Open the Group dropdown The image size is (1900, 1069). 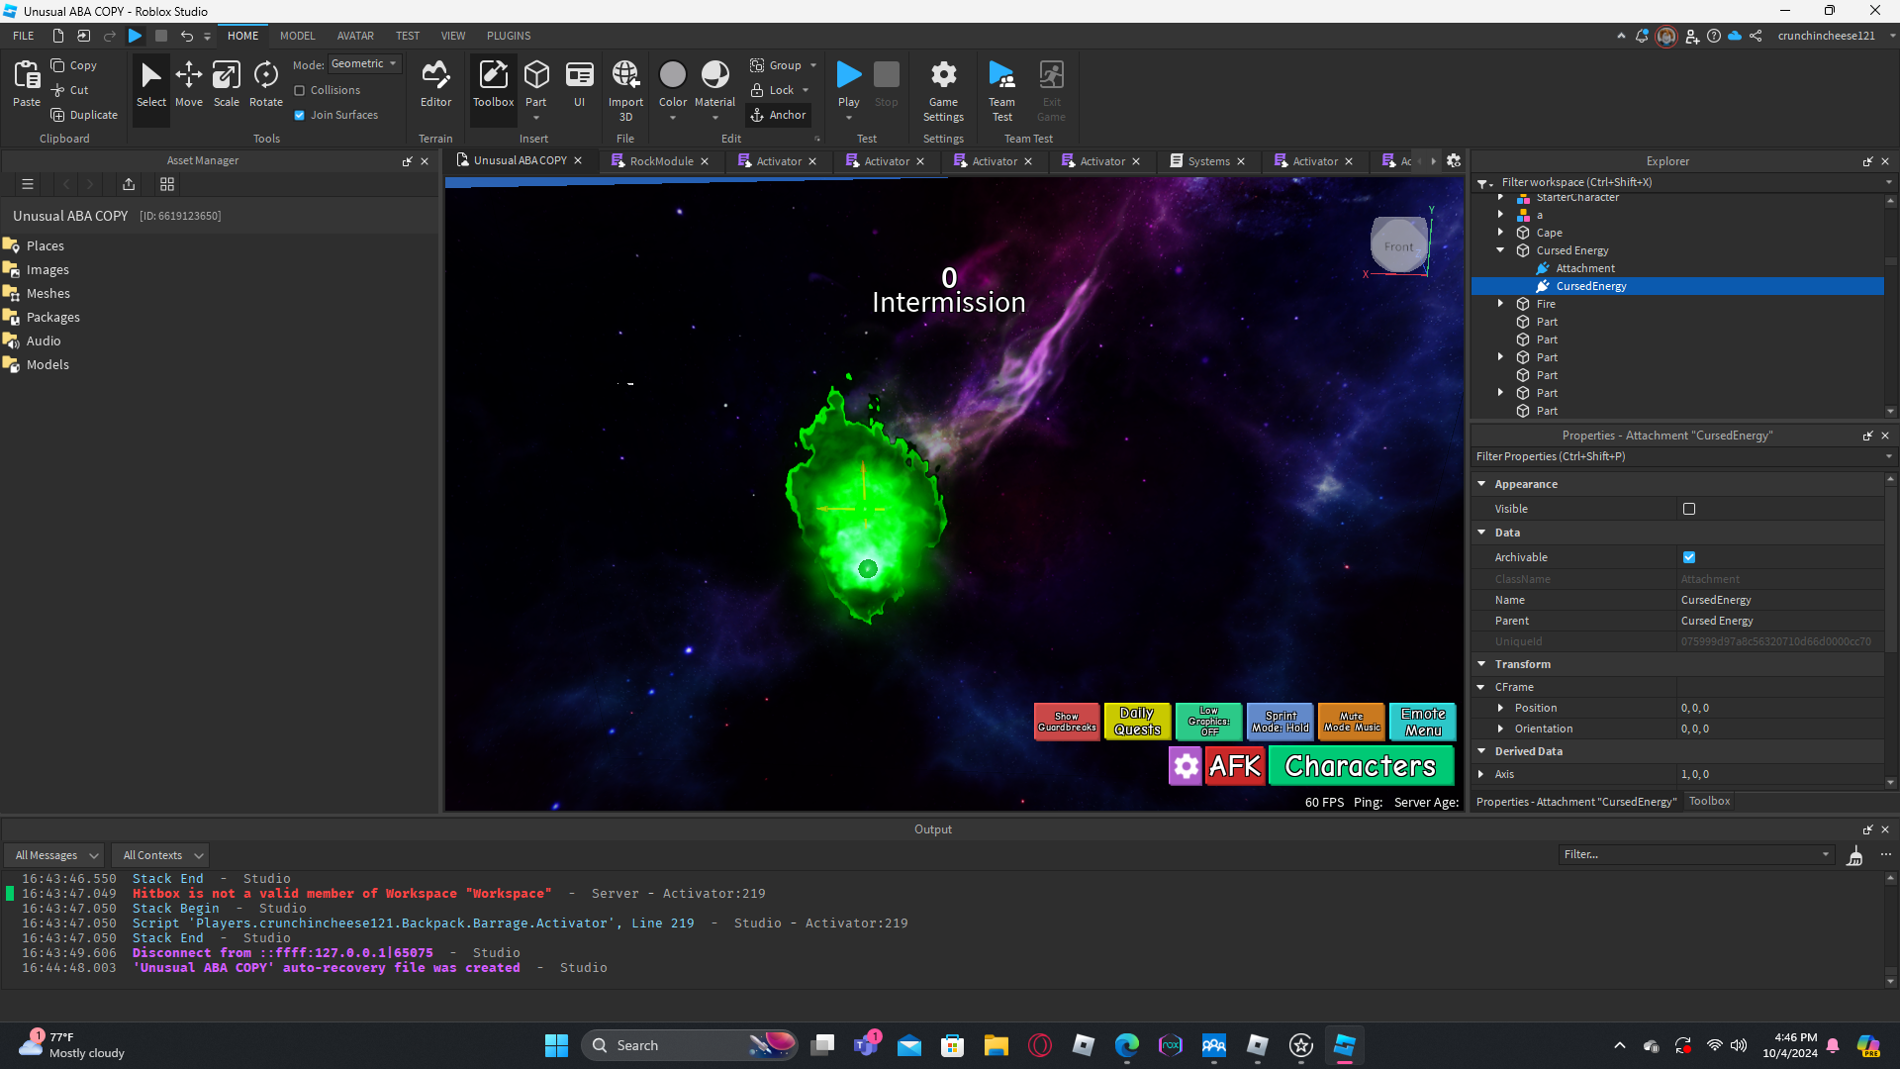(x=813, y=65)
